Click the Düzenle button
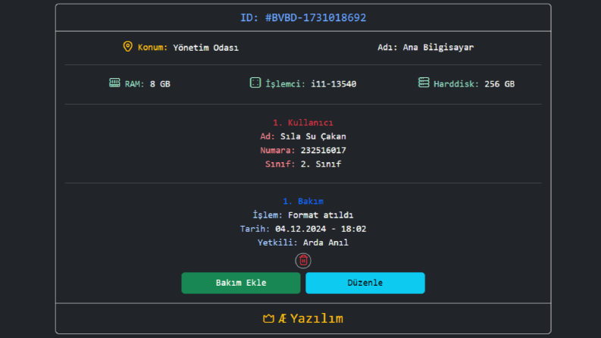 click(365, 283)
